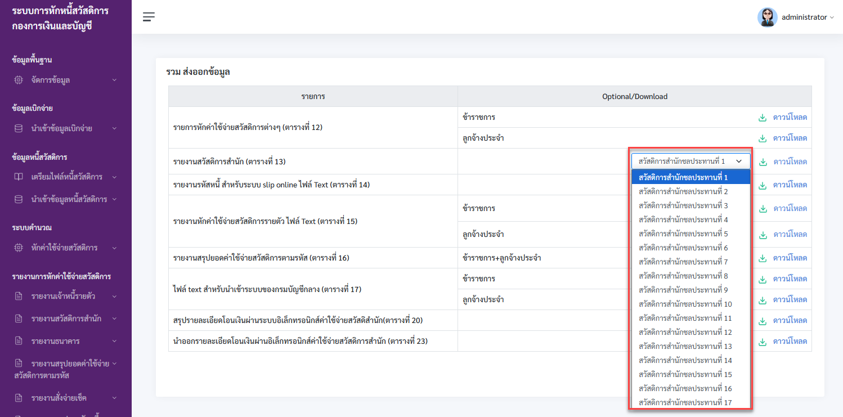The image size is (843, 417).
Task: Click the รายงานธนาคาร document icon
Action: coord(19,340)
